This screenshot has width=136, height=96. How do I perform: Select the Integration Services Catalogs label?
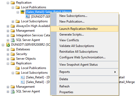coord(33,35)
